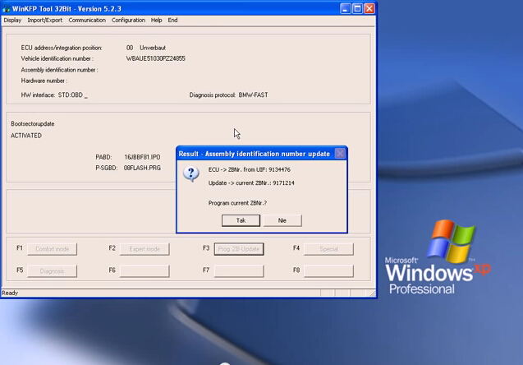Click the 'Assembly identification number :' label

59,70
